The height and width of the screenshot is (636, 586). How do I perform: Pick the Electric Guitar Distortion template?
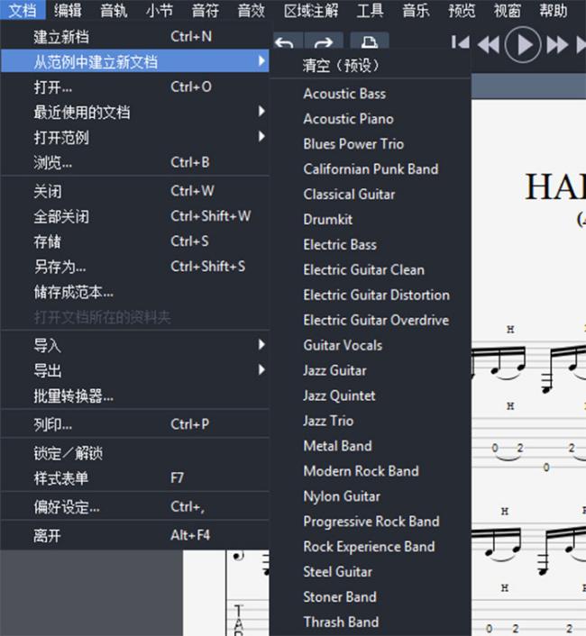pyautogui.click(x=376, y=295)
